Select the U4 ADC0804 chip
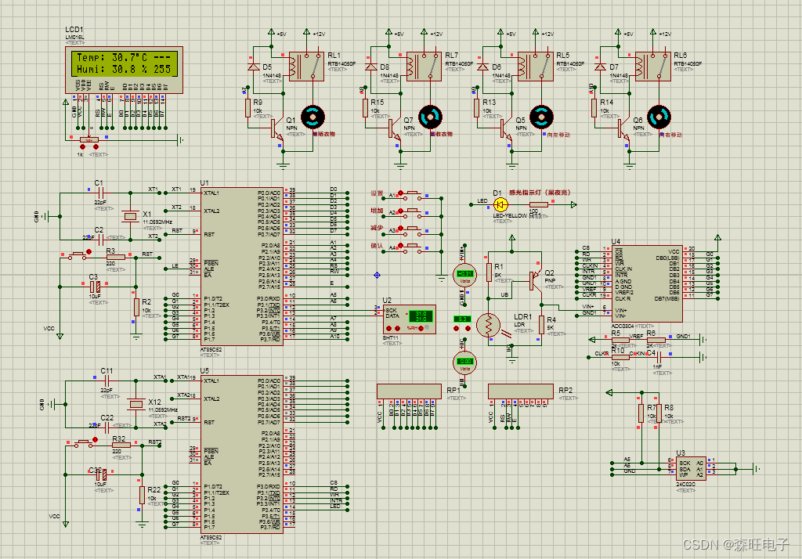 647,284
